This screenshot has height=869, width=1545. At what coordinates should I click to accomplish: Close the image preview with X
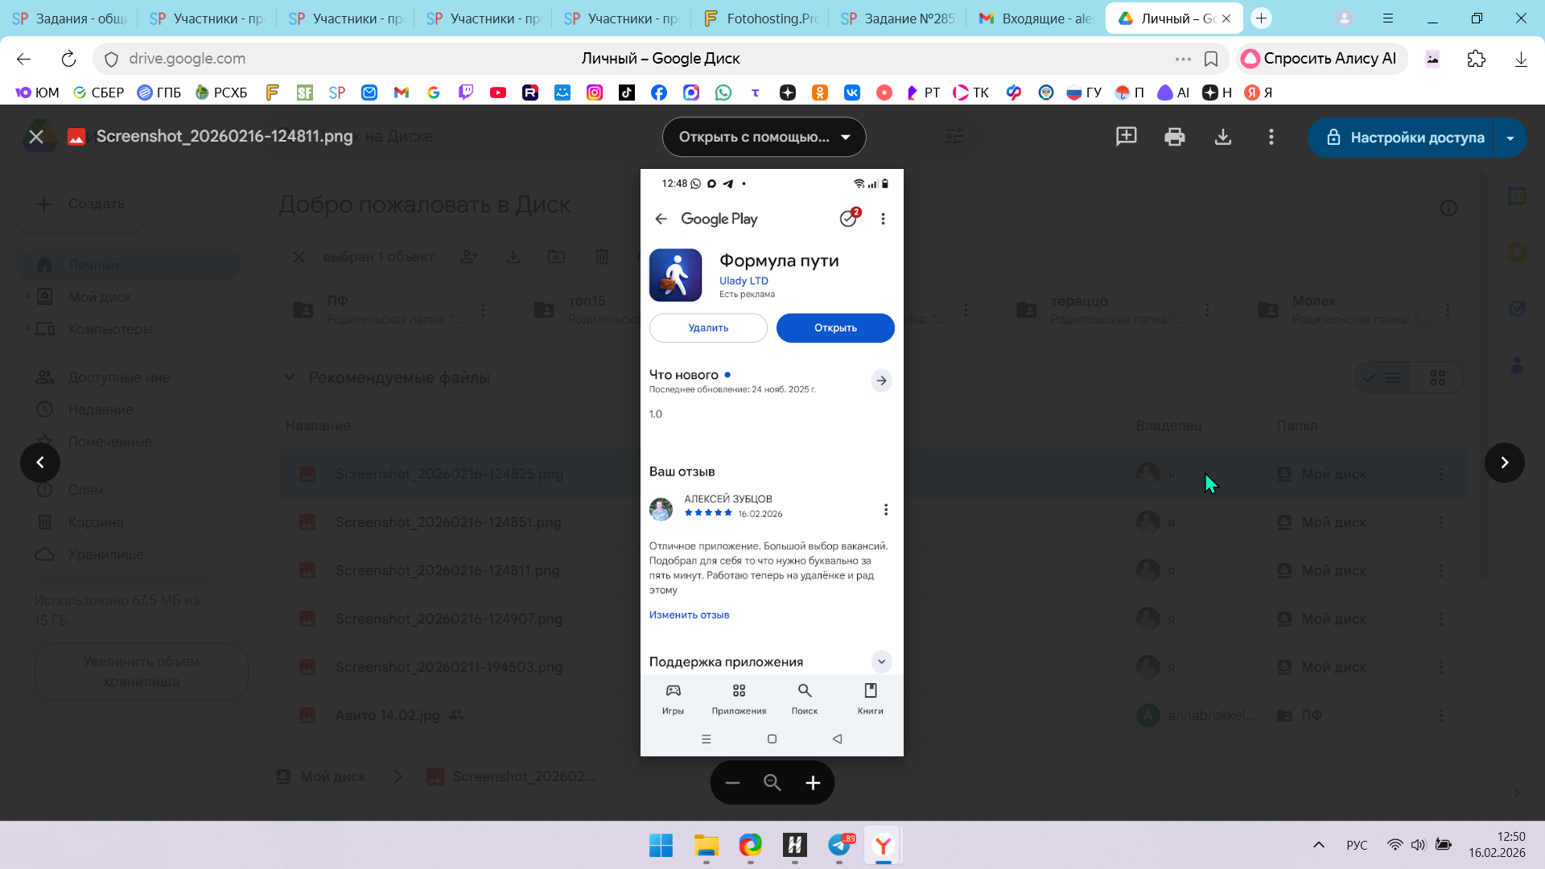point(36,137)
